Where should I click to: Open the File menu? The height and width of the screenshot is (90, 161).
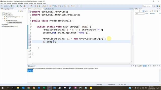pos(2,3)
